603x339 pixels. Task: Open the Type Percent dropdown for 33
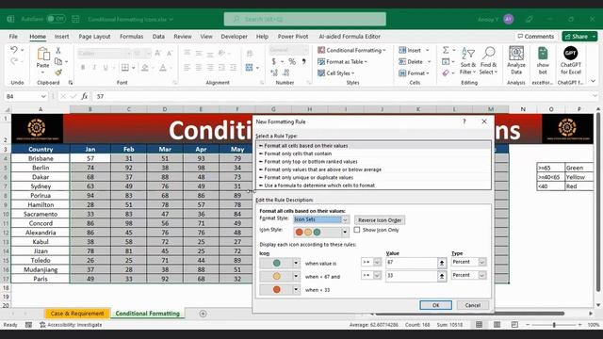point(481,275)
